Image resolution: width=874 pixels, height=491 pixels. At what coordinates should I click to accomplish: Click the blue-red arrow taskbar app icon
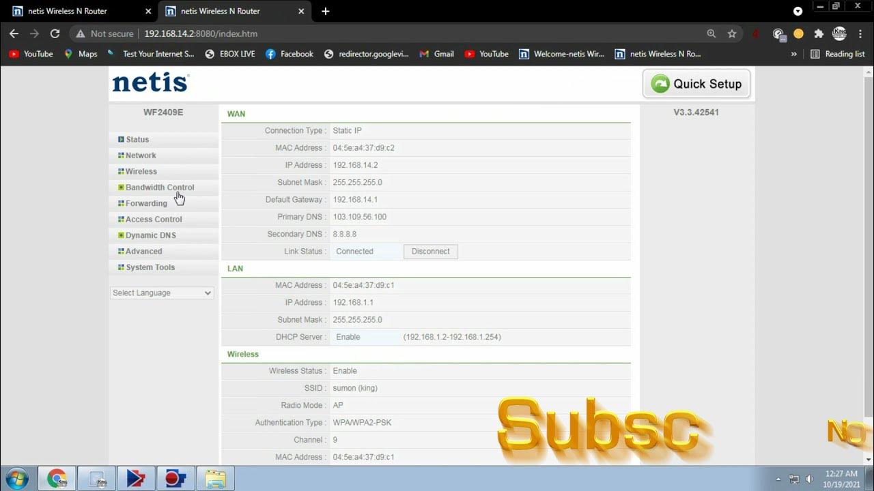tap(136, 479)
